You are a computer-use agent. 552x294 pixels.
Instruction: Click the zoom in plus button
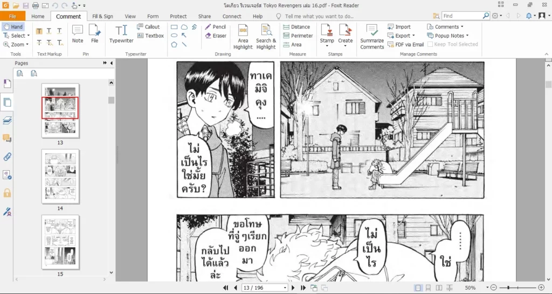[x=541, y=288]
